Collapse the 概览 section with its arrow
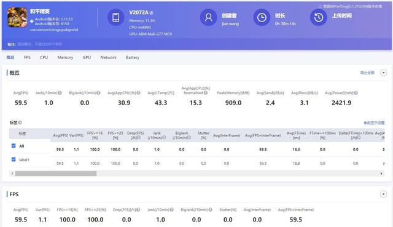Screen dimensions: 393x227 pos(383,73)
